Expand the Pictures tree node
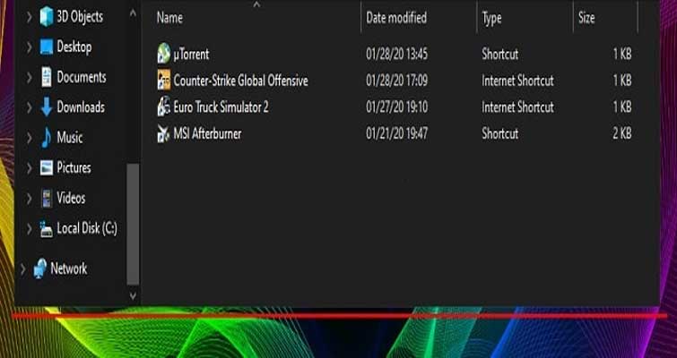 coord(29,168)
